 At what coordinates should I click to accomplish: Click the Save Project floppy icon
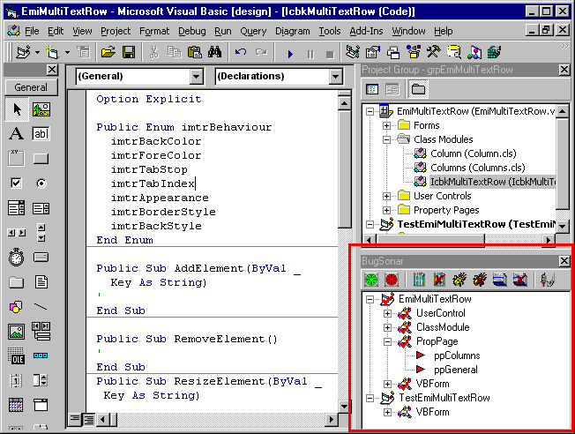pyautogui.click(x=129, y=52)
